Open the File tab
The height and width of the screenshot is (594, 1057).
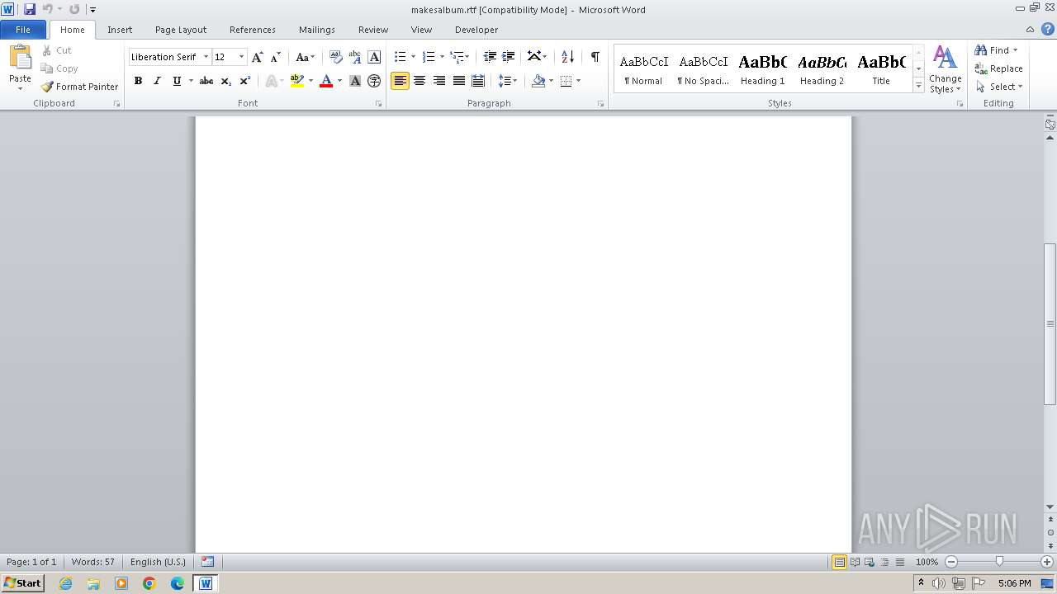click(23, 30)
